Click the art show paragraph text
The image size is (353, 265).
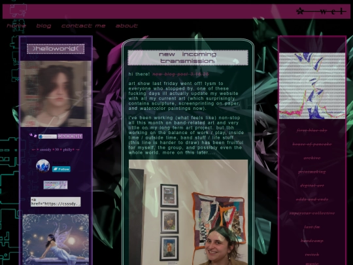click(x=184, y=96)
